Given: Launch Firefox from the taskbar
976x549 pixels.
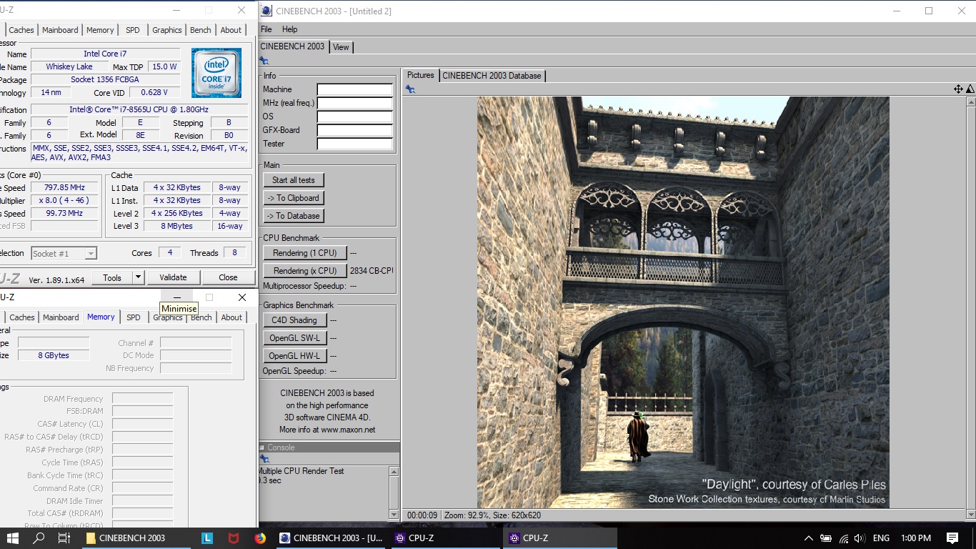Looking at the screenshot, I should pos(260,538).
